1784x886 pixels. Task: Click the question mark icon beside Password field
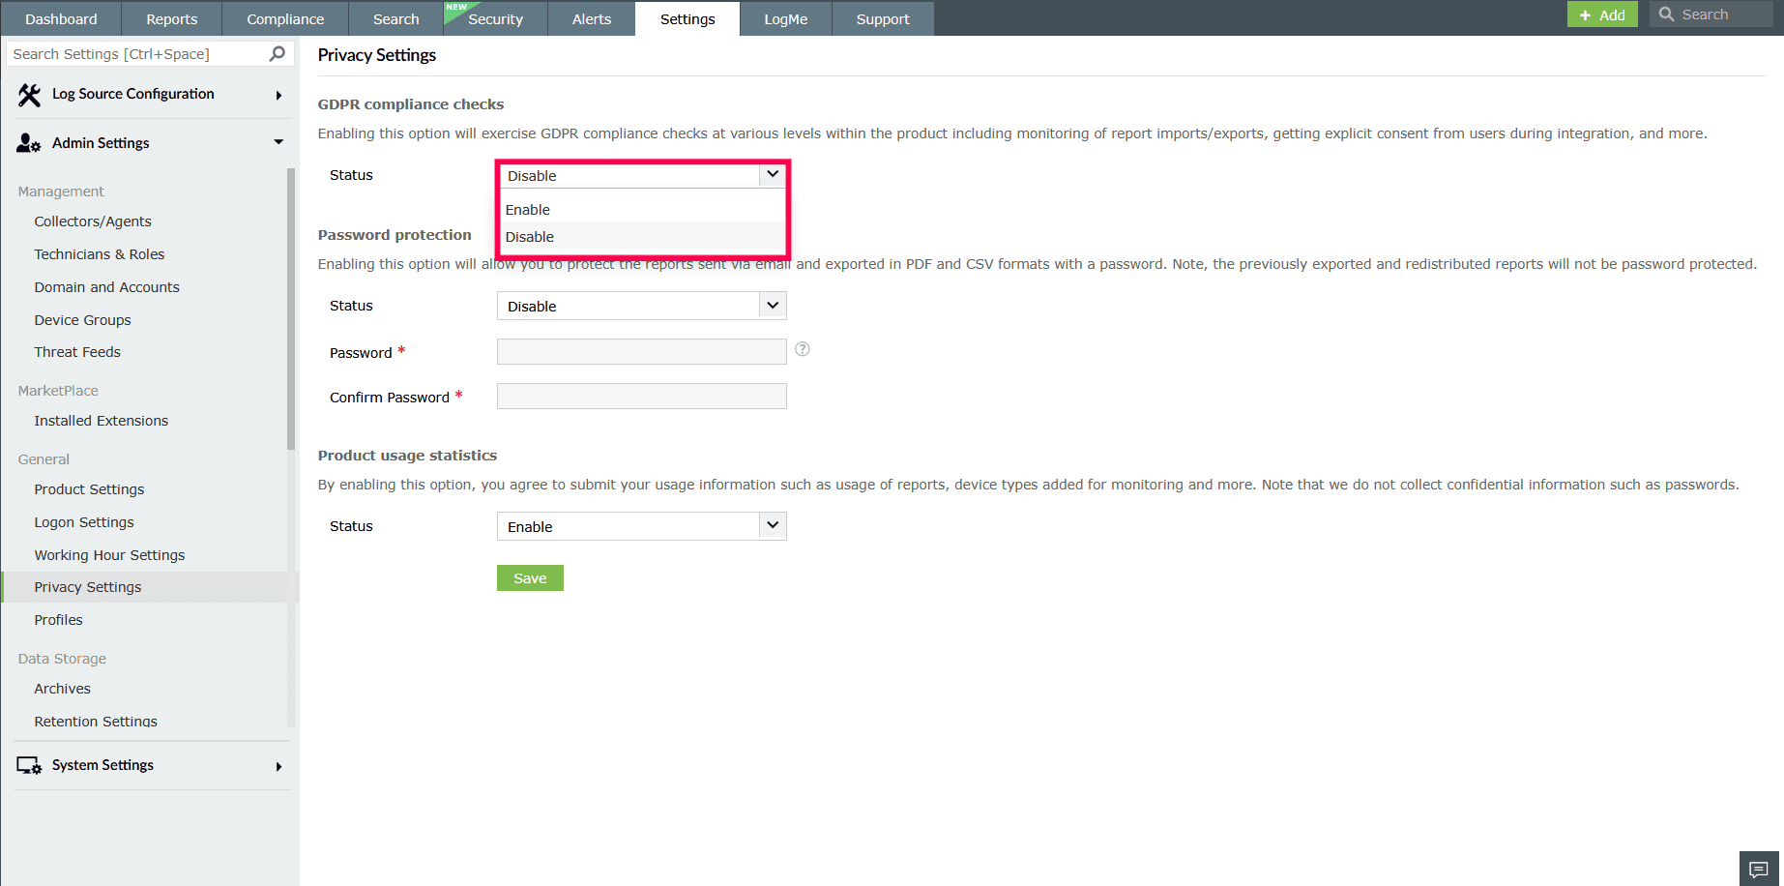802,349
